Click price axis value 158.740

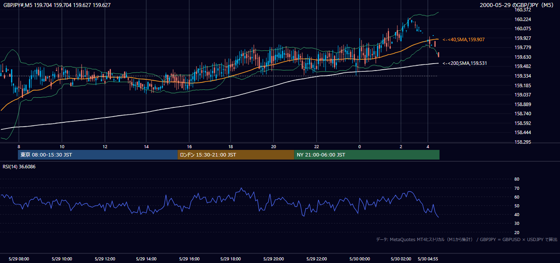523,114
